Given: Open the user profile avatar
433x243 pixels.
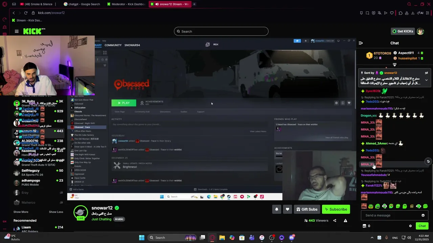Looking at the screenshot, I should click(420, 31).
